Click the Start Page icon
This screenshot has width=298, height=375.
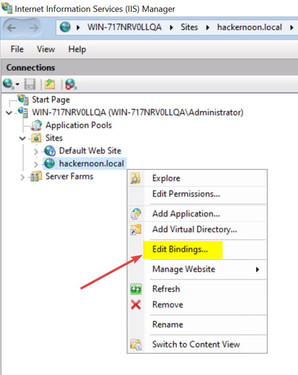pos(23,99)
